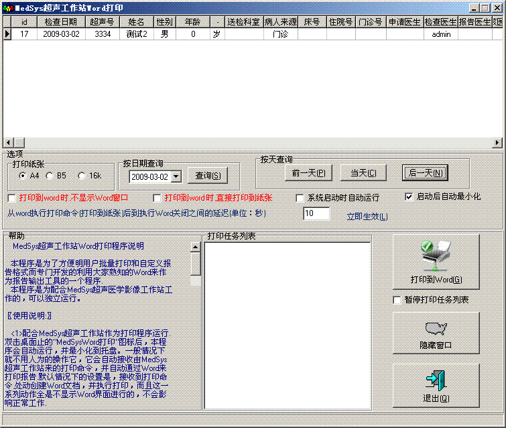Click the 查询(S) query button
The height and width of the screenshot is (428, 506).
tap(208, 175)
